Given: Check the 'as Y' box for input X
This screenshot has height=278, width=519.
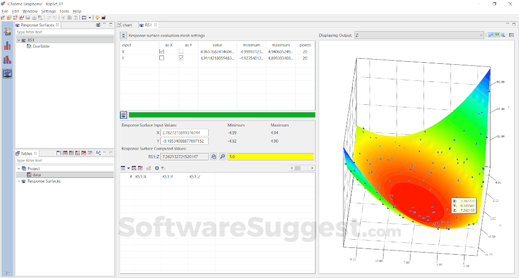Looking at the screenshot, I should (181, 52).
